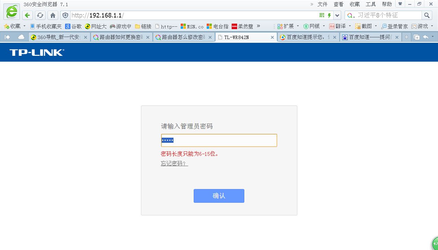Refresh the current page

pyautogui.click(x=40, y=15)
